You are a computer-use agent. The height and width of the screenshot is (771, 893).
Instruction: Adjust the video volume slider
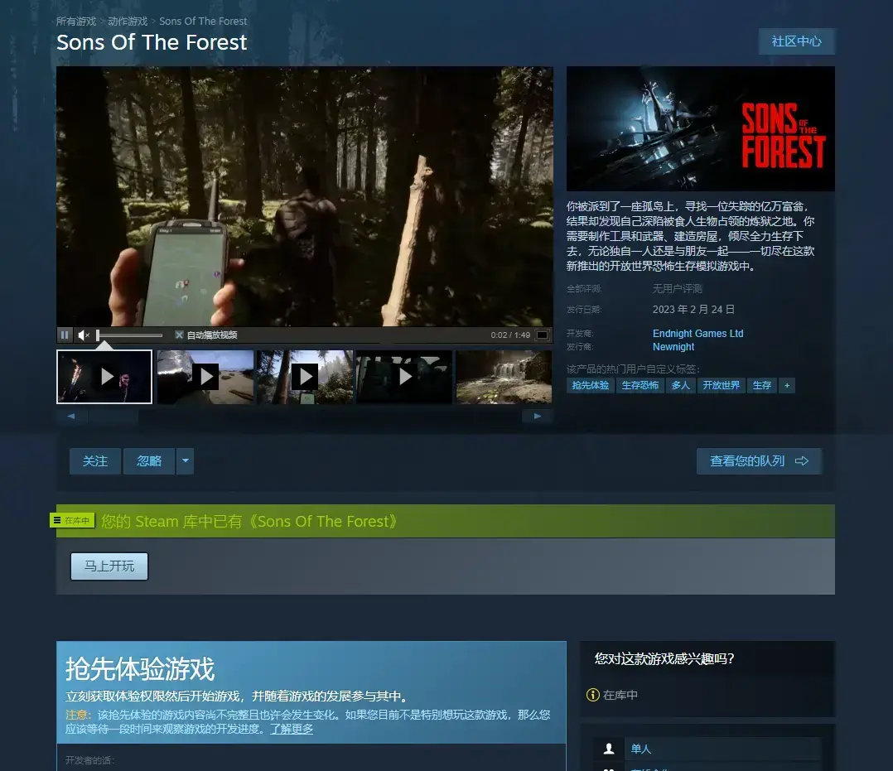point(130,335)
